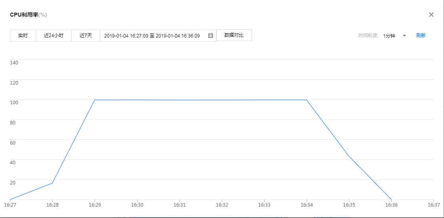Open the calendar icon date picker

click(211, 36)
